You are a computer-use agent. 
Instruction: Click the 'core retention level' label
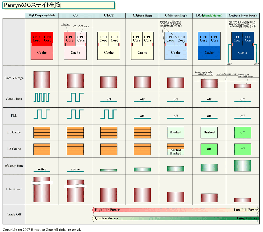(227, 74)
